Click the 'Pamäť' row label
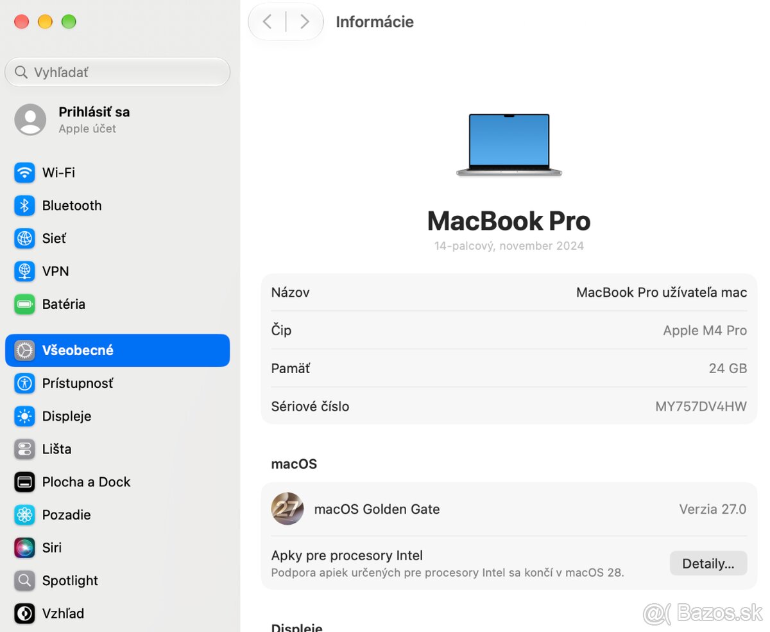This screenshot has height=632, width=770. [x=290, y=368]
